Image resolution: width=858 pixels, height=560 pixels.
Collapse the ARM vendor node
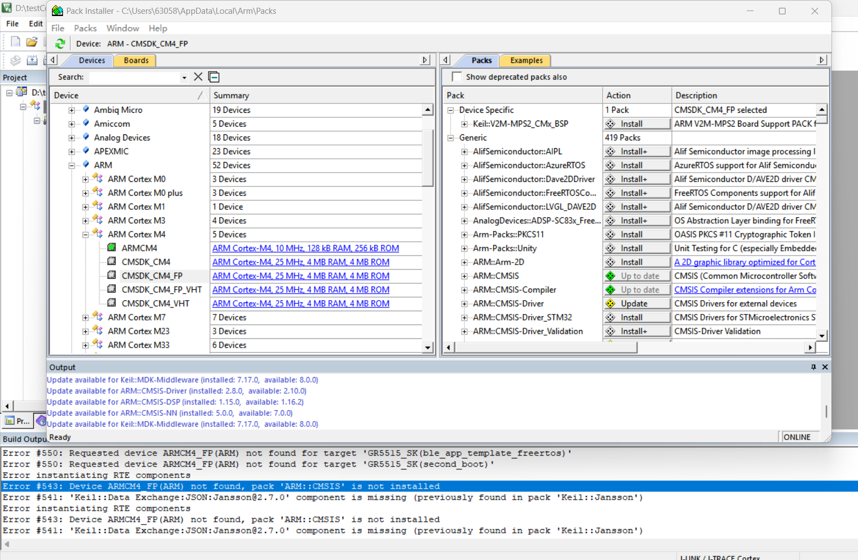[72, 165]
